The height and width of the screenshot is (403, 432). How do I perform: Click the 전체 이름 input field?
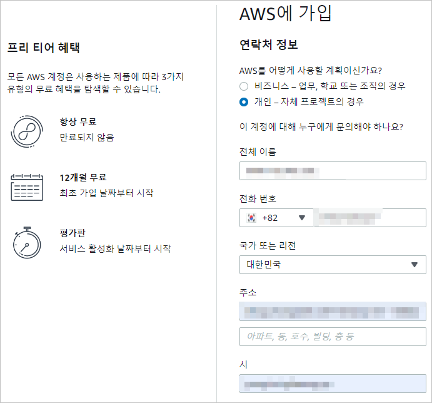pyautogui.click(x=333, y=171)
